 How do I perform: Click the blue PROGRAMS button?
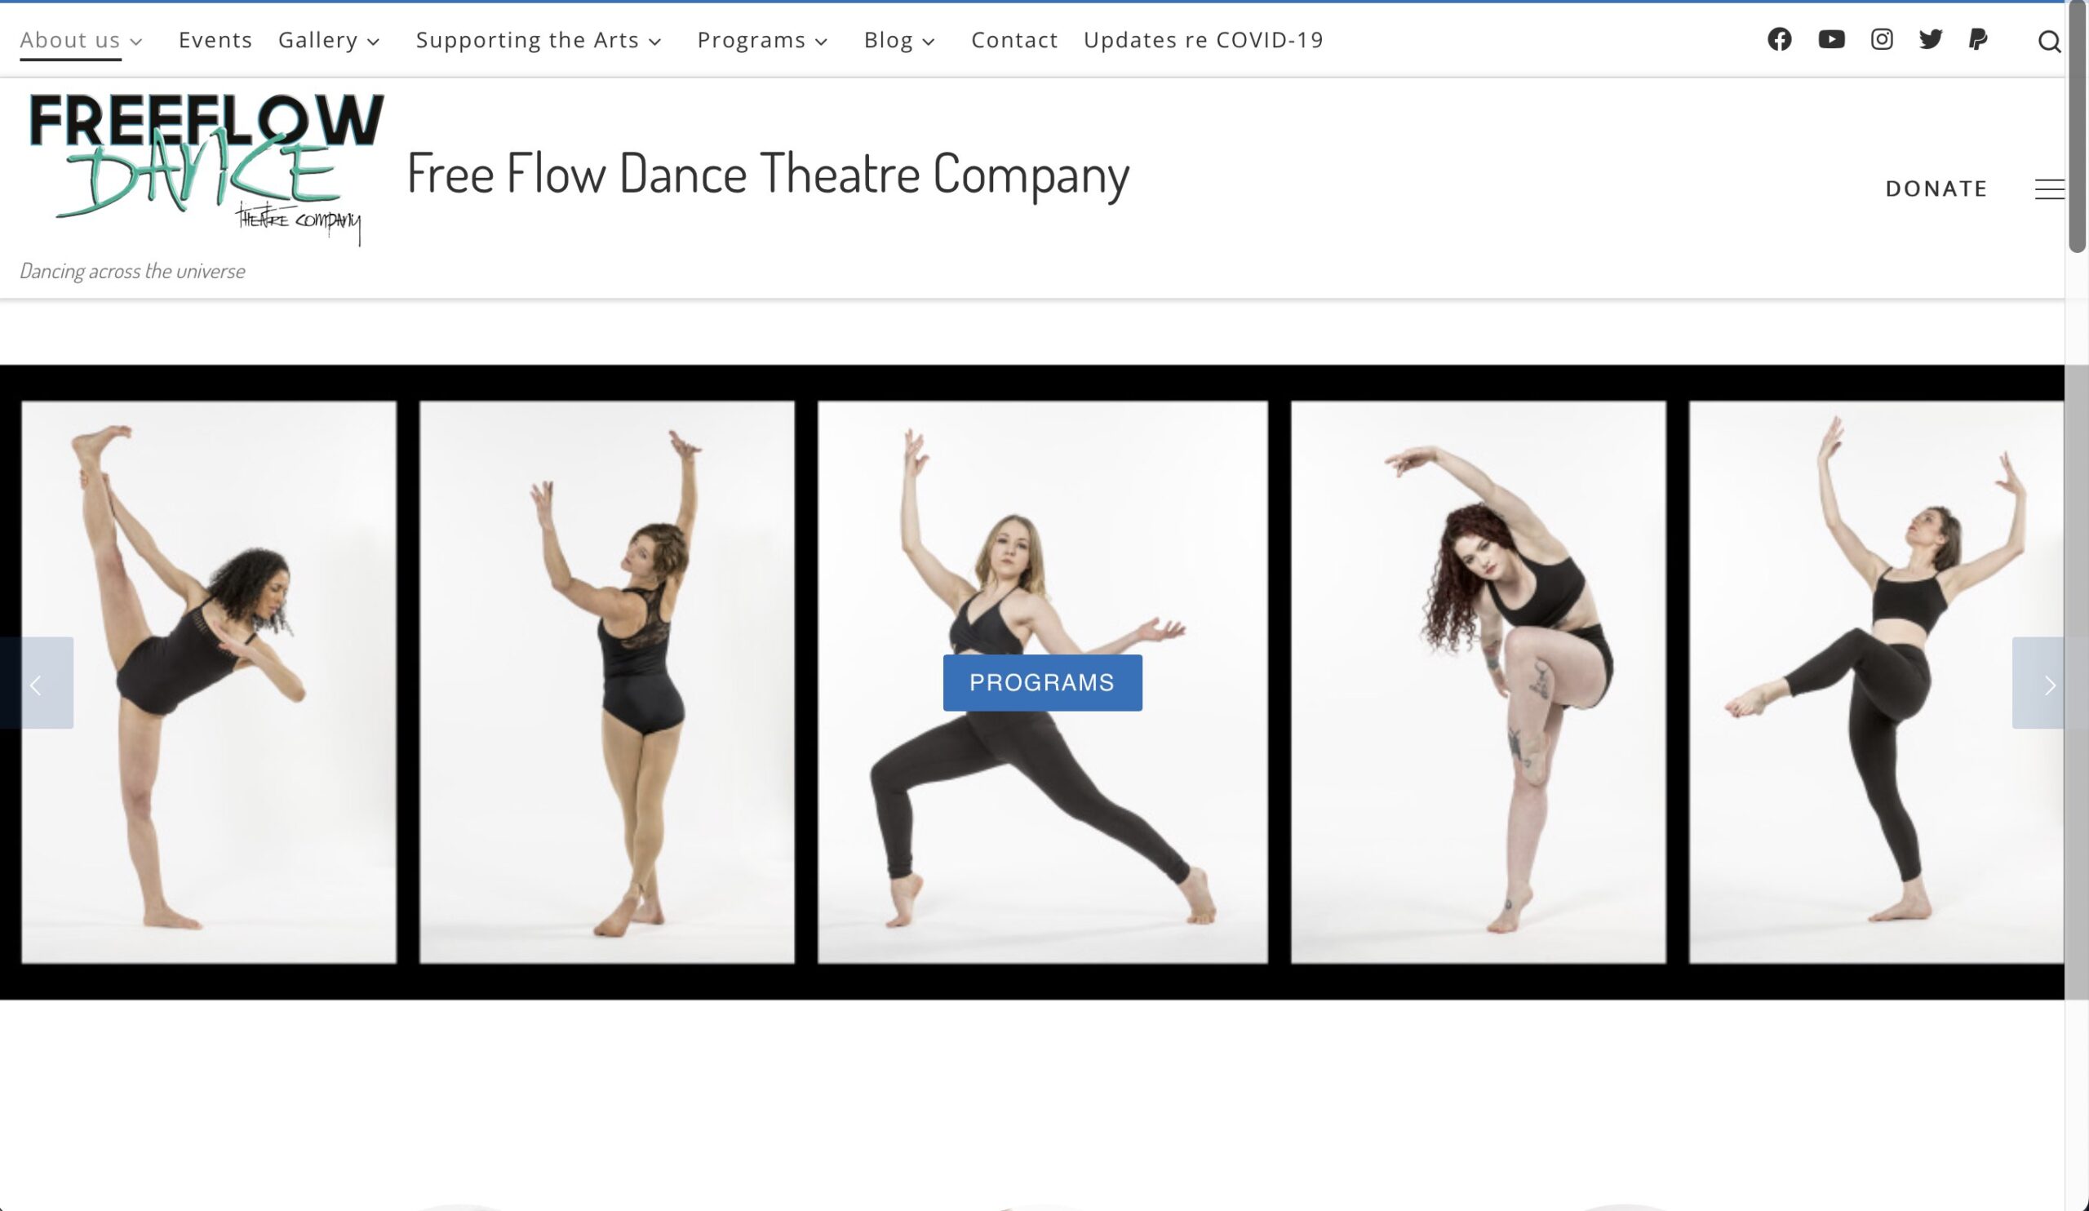[x=1042, y=682]
